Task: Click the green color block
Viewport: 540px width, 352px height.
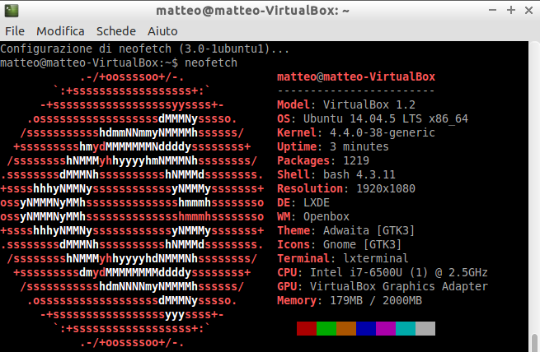Action: (x=326, y=328)
